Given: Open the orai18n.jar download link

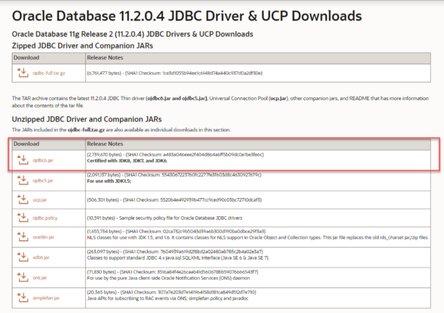Looking at the screenshot, I should coord(43,237).
